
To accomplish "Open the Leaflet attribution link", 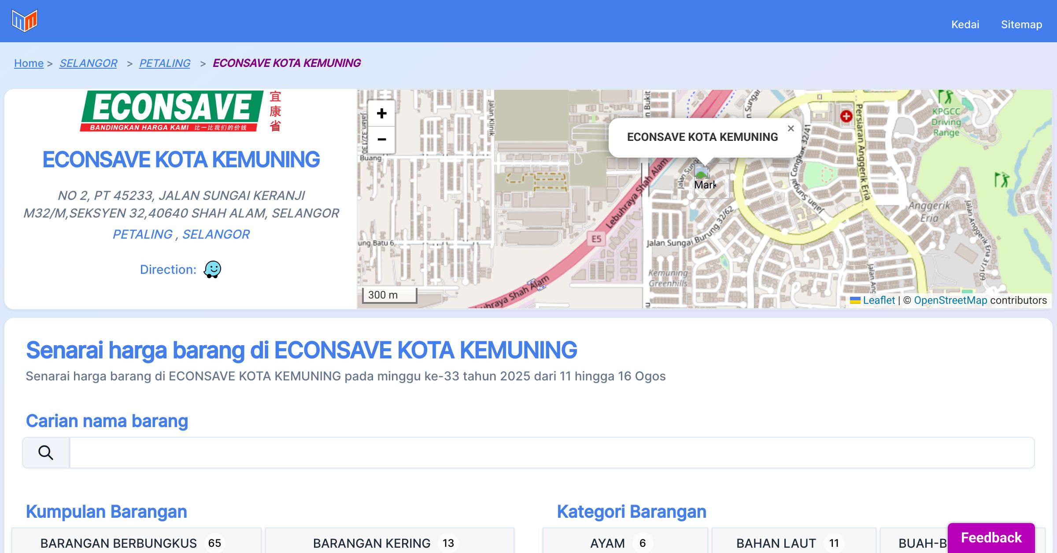I will [x=879, y=300].
